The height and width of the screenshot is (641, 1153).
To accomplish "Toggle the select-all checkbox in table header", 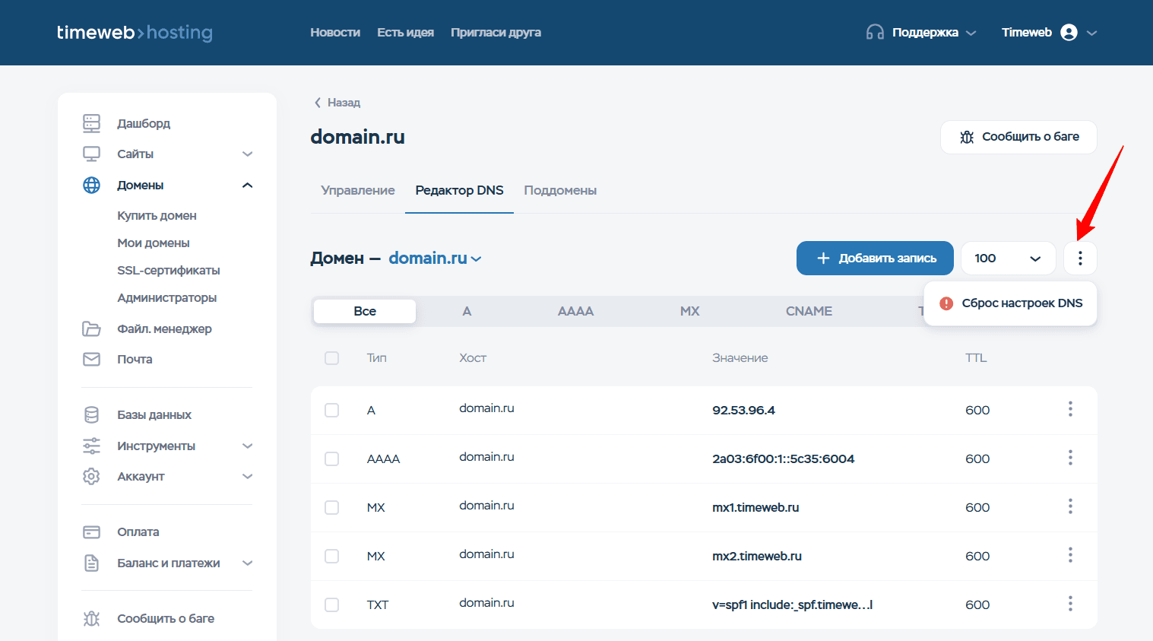I will (x=332, y=358).
